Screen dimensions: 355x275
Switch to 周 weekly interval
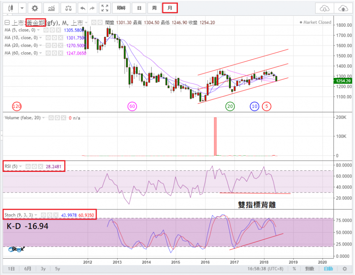tap(154, 8)
